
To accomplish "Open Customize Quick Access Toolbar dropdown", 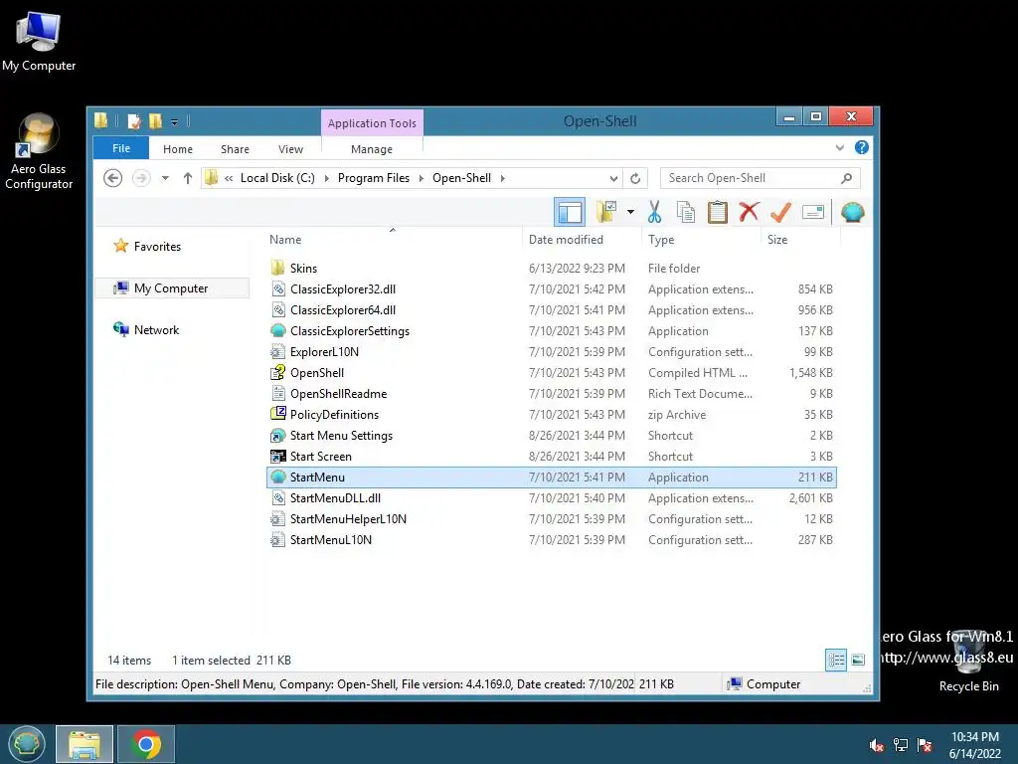I will click(x=175, y=121).
